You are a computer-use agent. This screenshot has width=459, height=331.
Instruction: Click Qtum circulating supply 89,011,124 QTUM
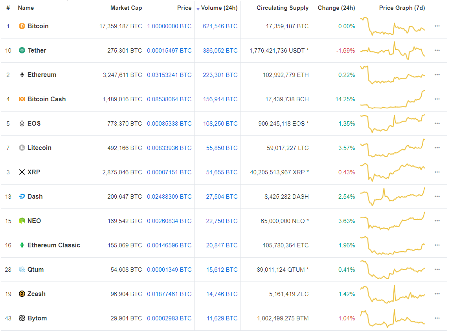point(283,270)
